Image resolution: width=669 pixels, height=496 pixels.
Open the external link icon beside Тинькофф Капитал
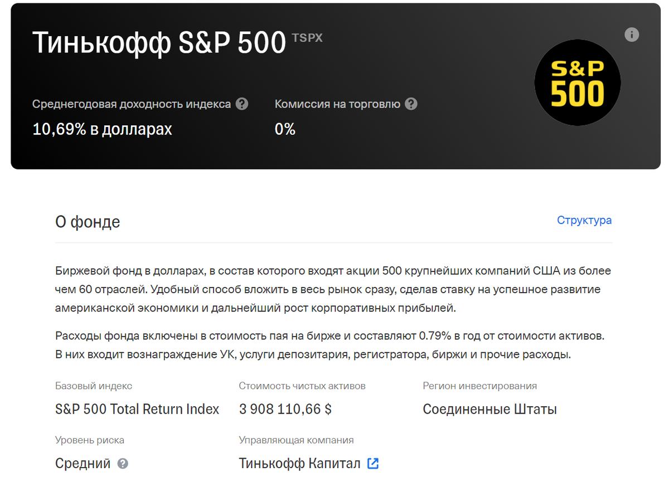click(373, 463)
